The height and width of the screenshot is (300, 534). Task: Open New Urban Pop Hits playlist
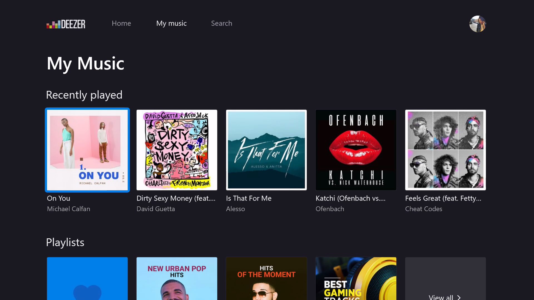[x=177, y=279]
